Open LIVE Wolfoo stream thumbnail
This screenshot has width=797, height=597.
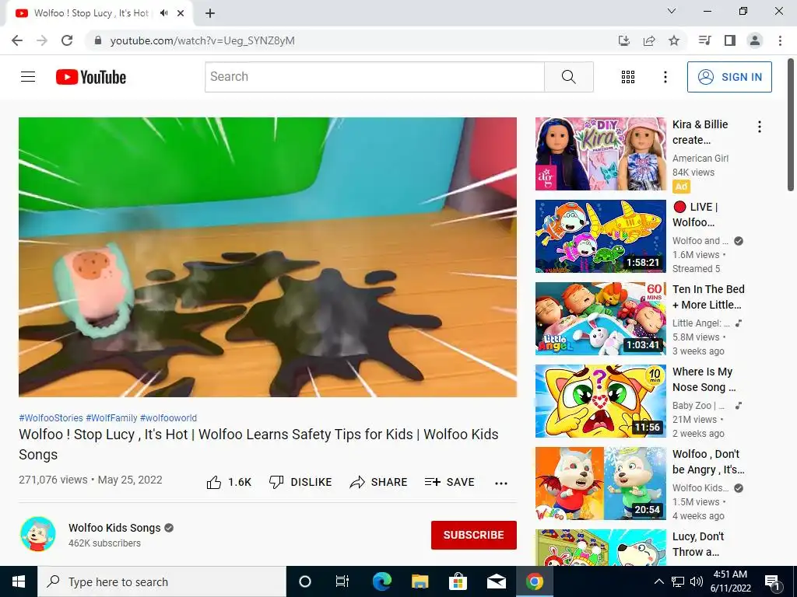600,236
